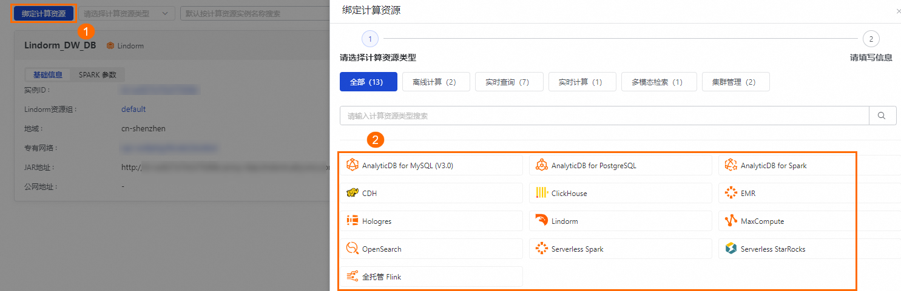Select the CDH elephant icon
This screenshot has height=291, width=901.
tap(353, 194)
